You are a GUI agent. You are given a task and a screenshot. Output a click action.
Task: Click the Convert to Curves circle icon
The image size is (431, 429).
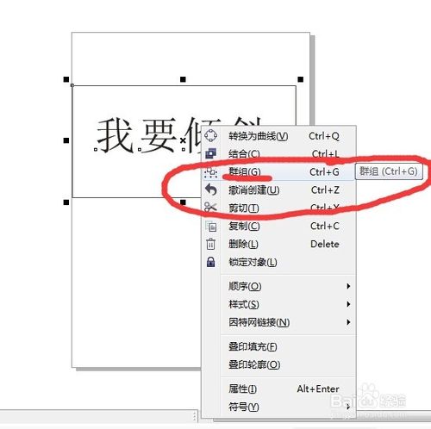tap(211, 135)
